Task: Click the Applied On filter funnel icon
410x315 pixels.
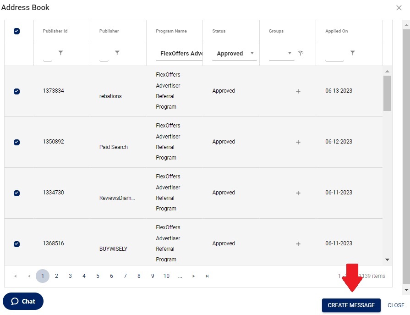Action: tap(352, 53)
